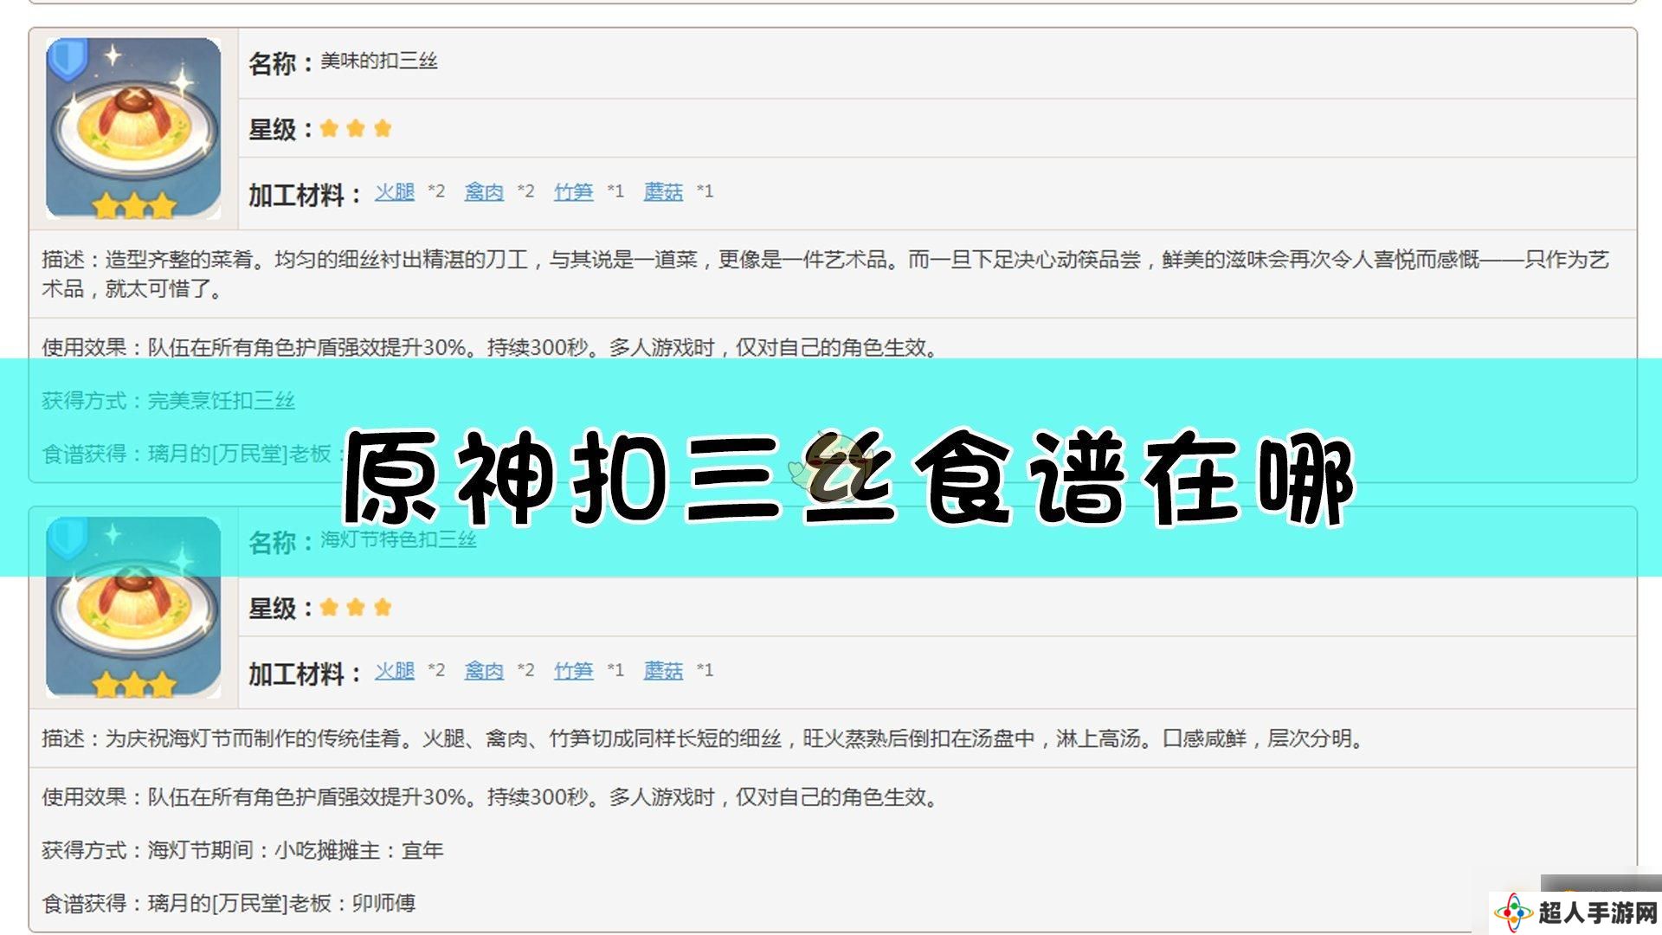This screenshot has height=935, width=1662.
Task: Click description starting 为庆祝海灯节而制作
Action: click(705, 738)
